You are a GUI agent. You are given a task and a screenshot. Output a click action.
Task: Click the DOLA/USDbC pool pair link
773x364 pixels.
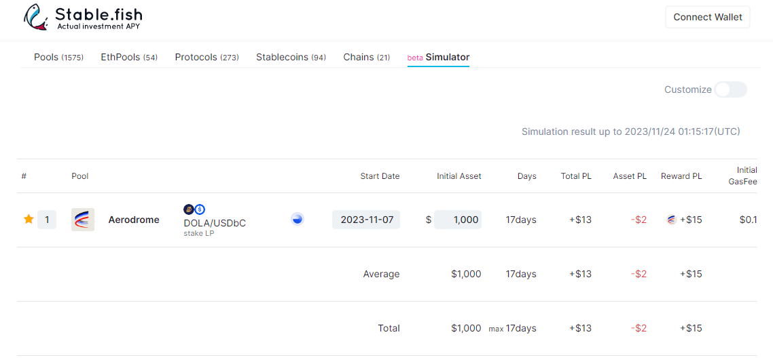pyautogui.click(x=215, y=223)
